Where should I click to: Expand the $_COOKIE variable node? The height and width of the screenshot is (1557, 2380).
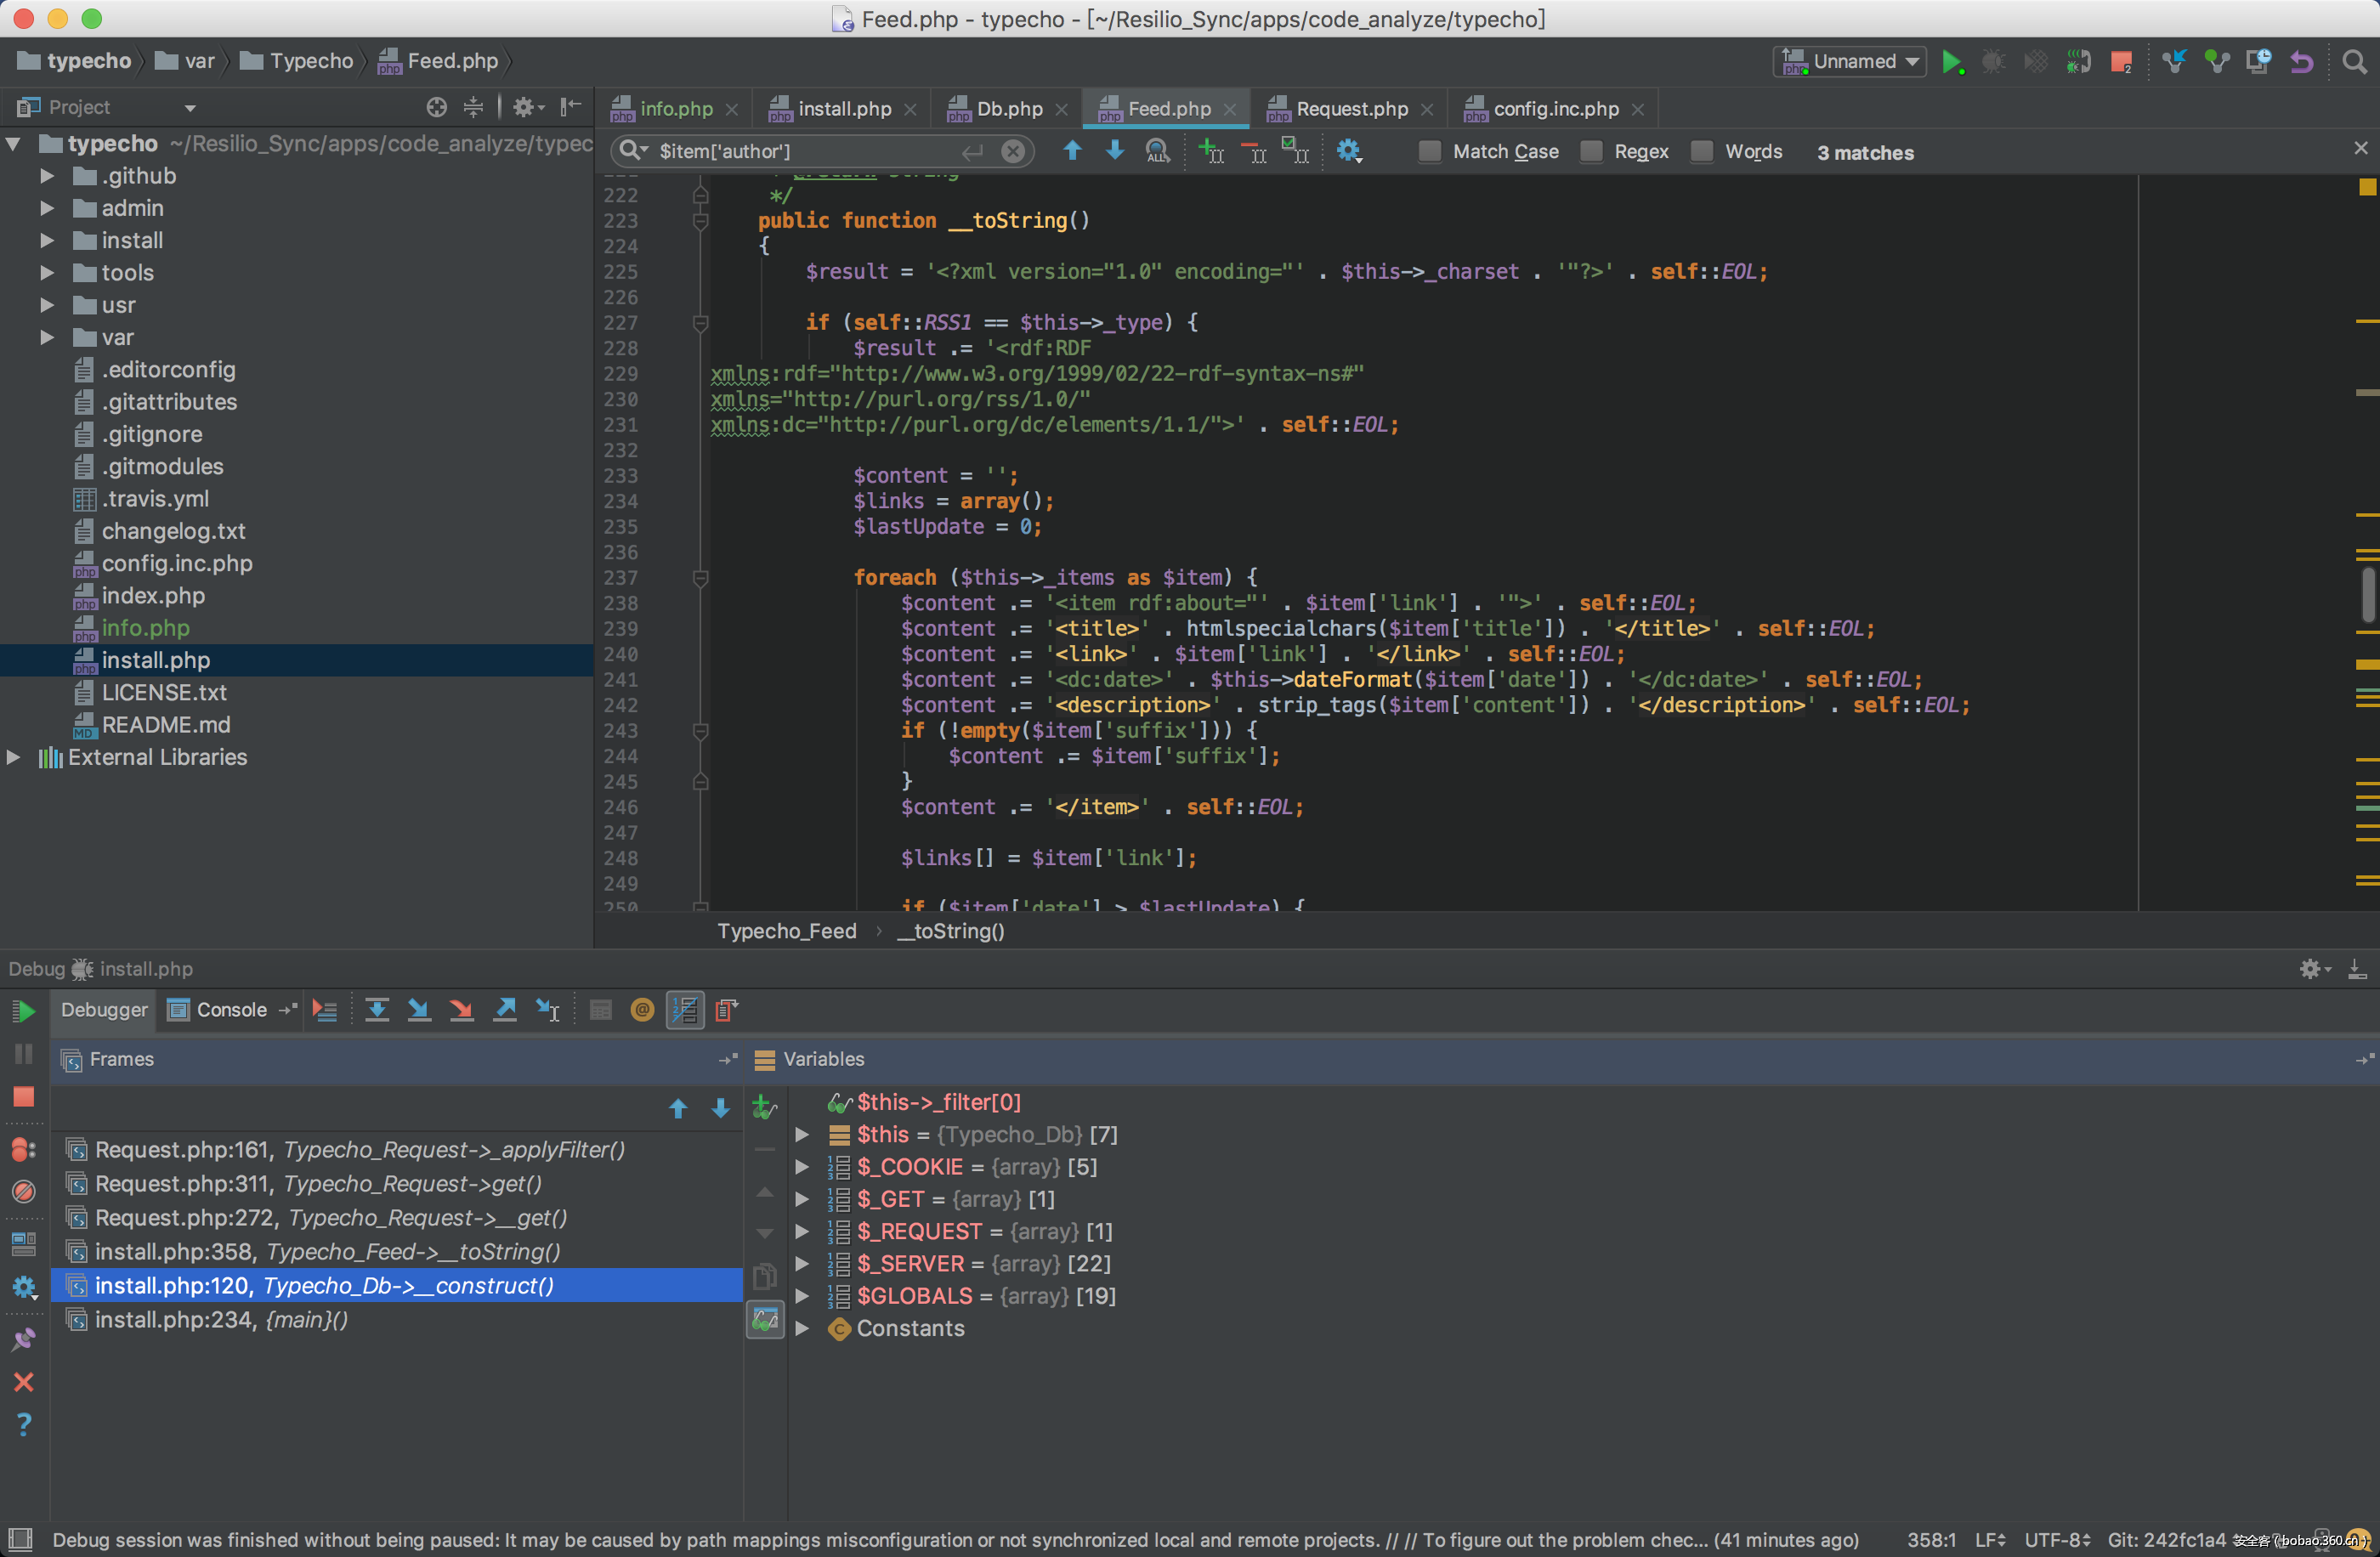802,1167
